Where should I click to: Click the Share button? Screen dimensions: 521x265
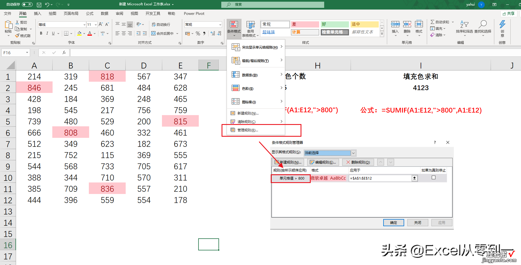coord(509,13)
